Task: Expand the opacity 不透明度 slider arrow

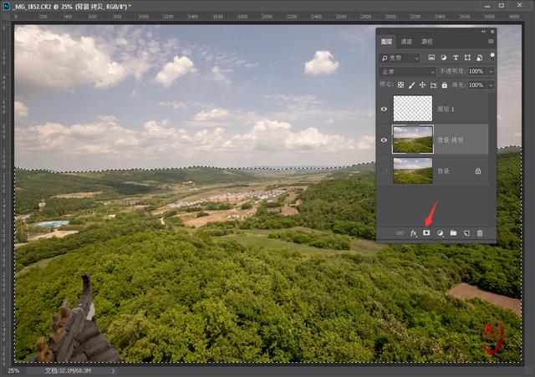Action: pos(491,72)
